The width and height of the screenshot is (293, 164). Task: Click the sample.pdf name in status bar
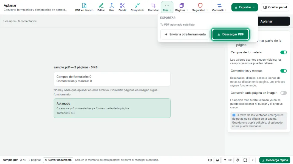coord(10,160)
